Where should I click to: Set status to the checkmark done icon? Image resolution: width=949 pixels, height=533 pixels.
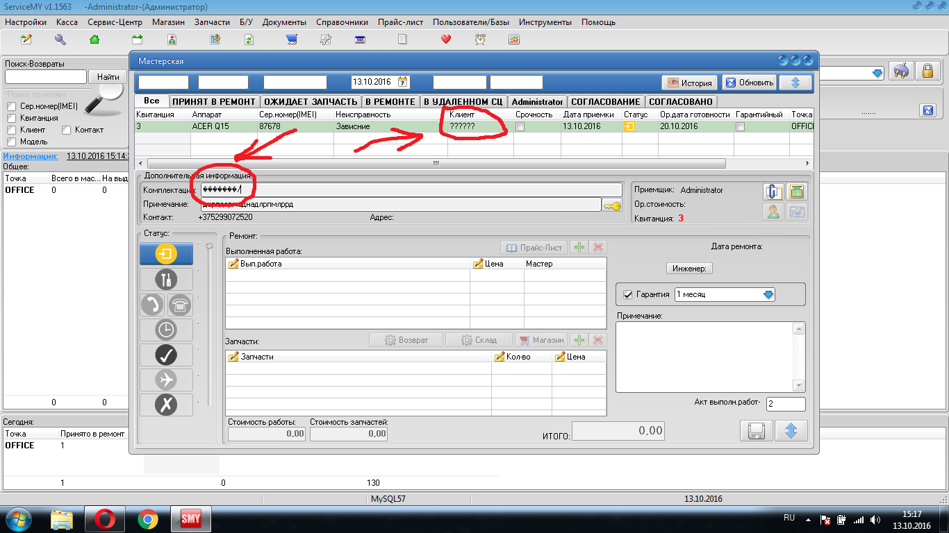point(165,355)
